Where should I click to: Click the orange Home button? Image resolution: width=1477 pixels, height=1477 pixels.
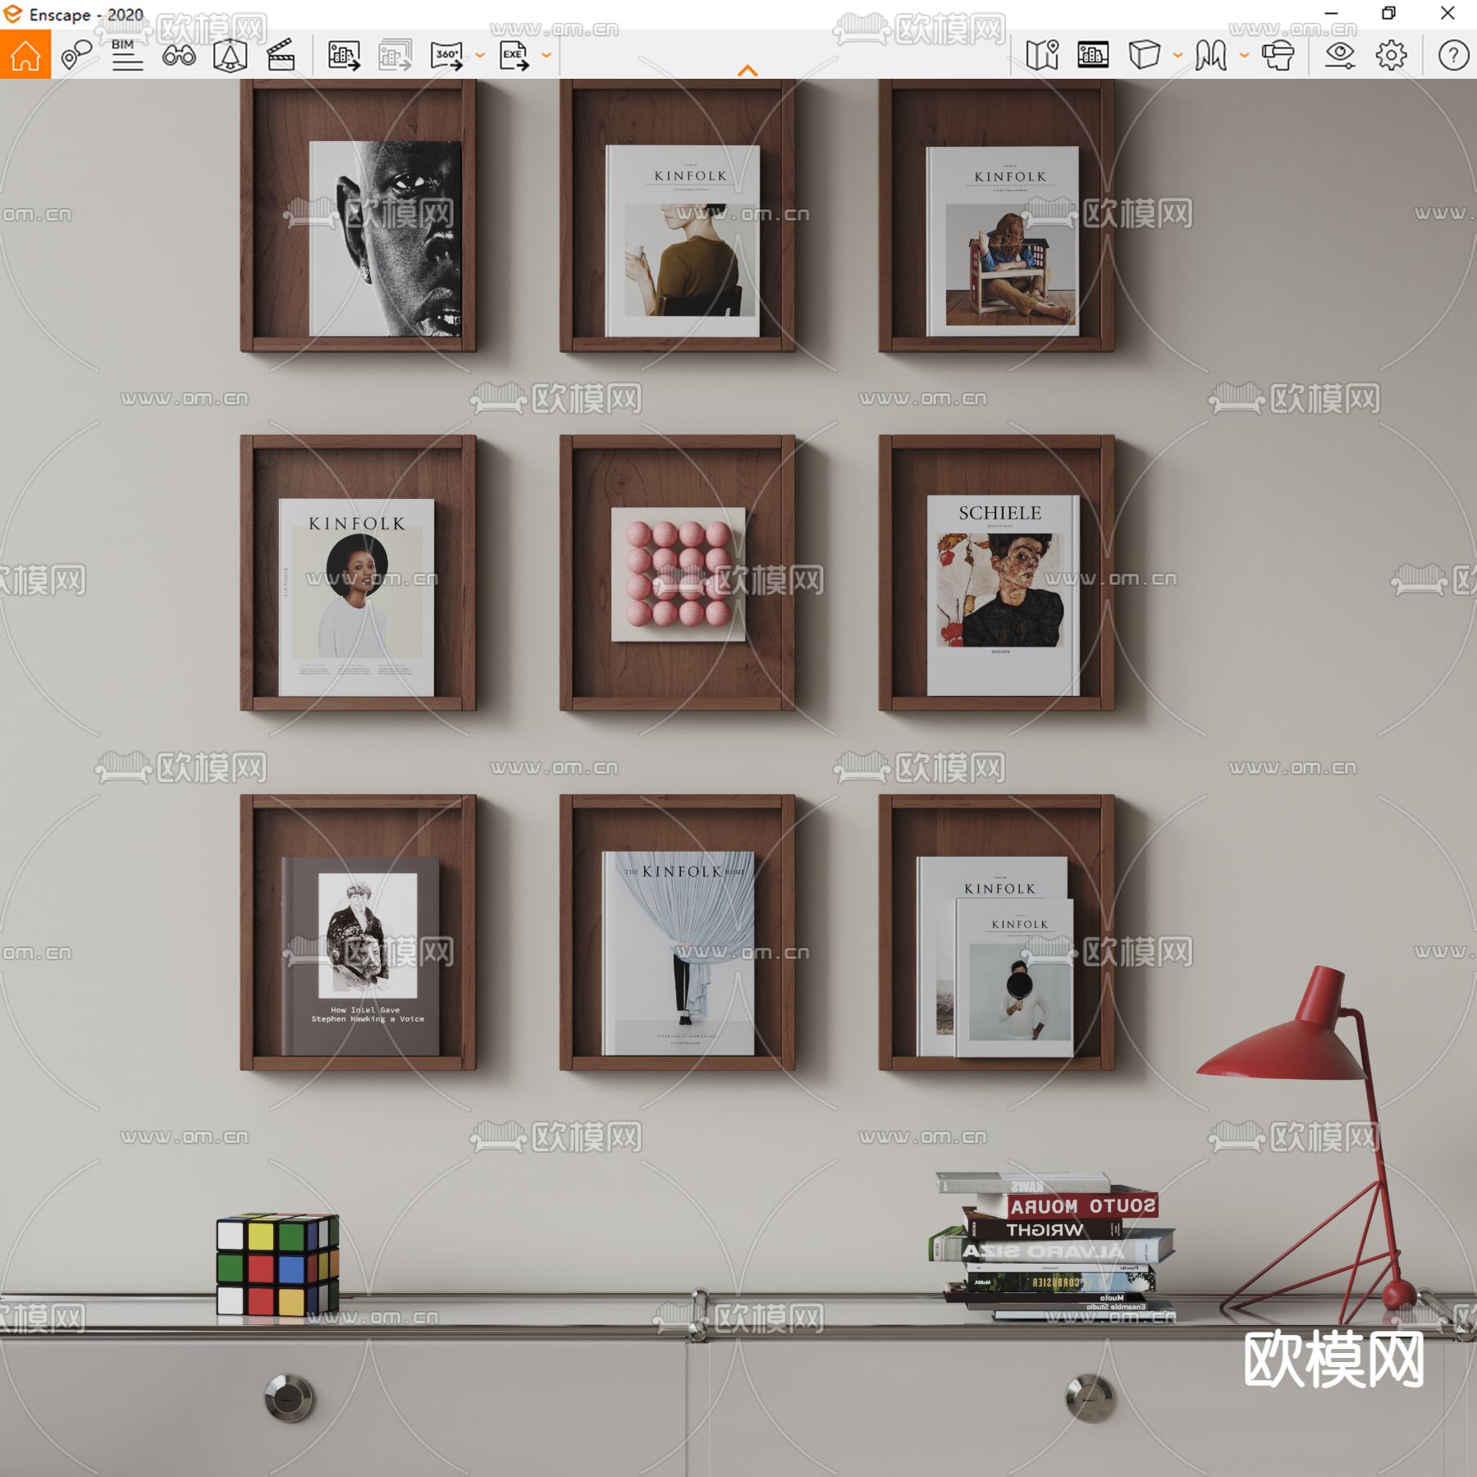(25, 55)
